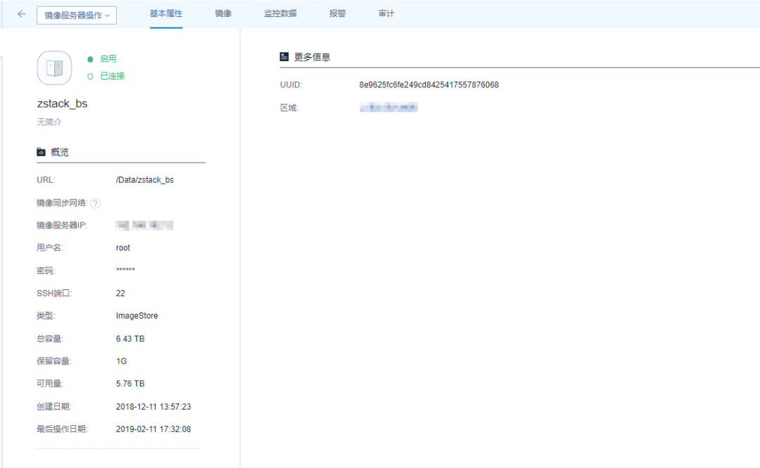Edit the 无简介 description text

click(x=49, y=122)
